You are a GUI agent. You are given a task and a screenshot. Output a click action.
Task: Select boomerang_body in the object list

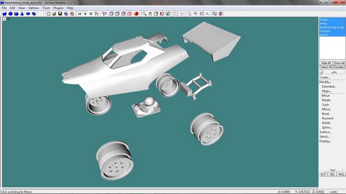point(332,27)
